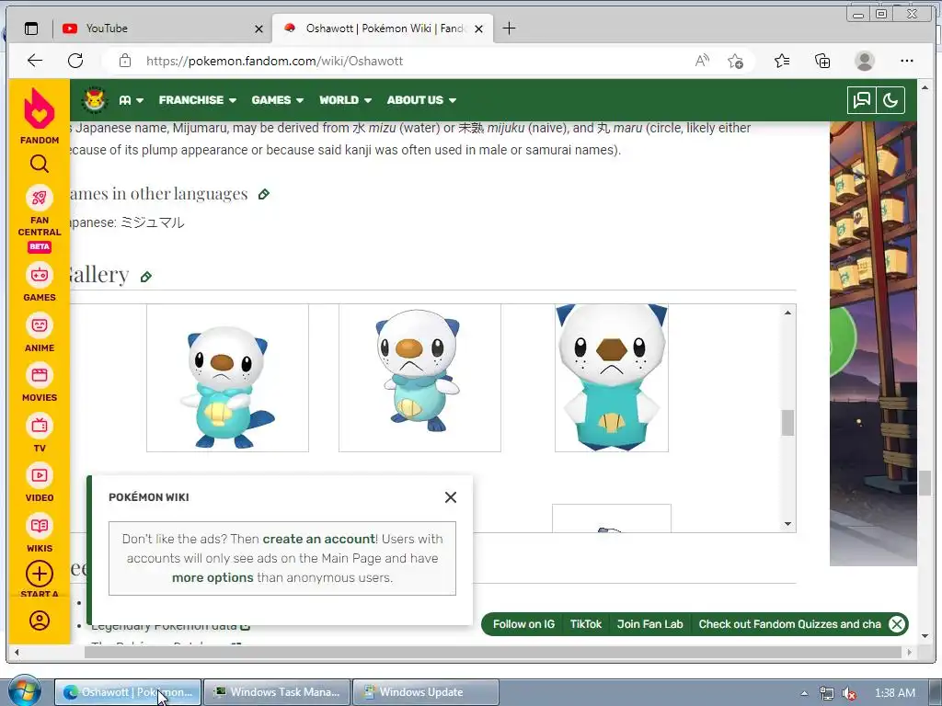Expand the GAMES menu
This screenshot has width=942, height=706.
278,100
